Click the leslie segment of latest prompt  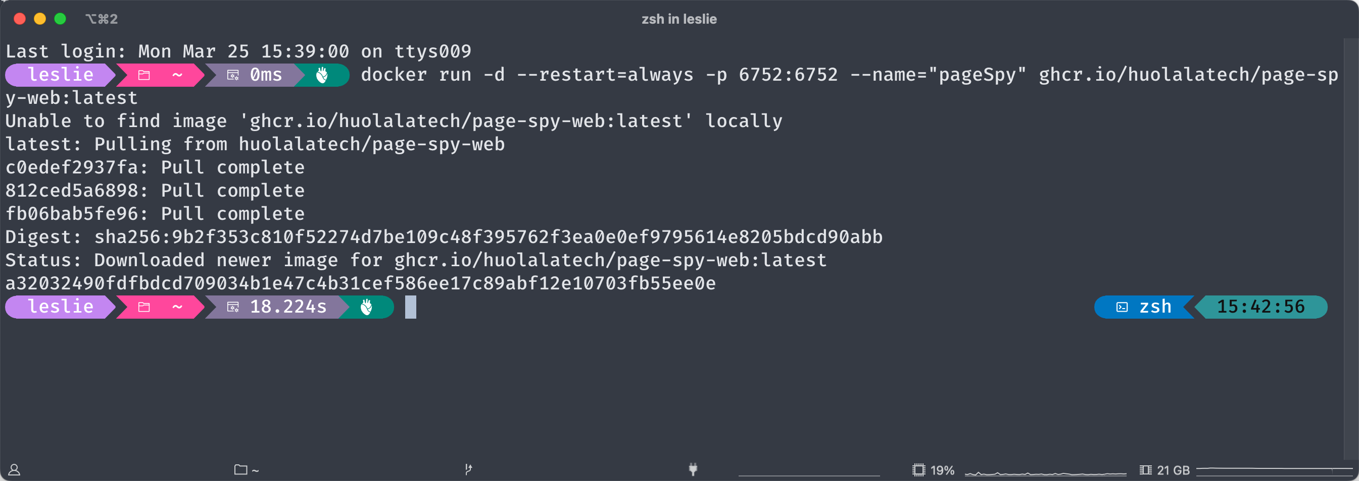tap(60, 307)
